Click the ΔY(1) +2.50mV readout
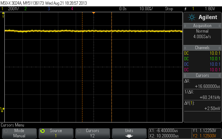Screen dimensions: 222x139 (x=202, y=106)
